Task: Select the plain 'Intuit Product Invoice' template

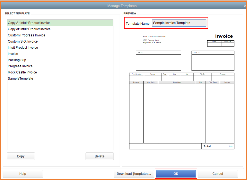Action: (60, 48)
